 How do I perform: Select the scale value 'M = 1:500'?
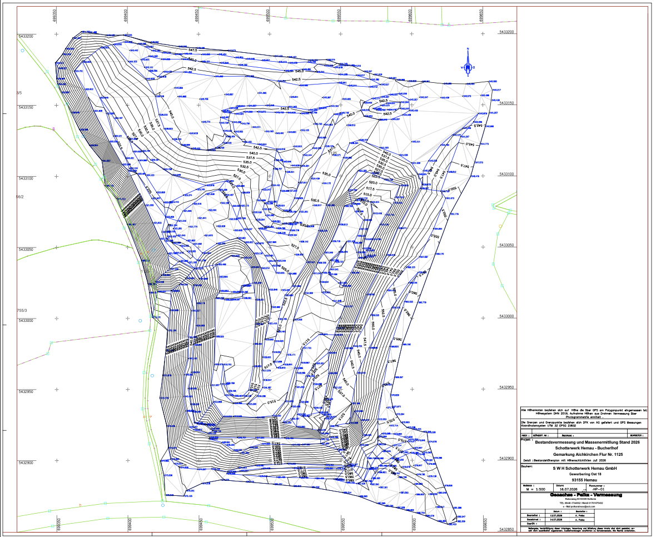[x=536, y=489]
